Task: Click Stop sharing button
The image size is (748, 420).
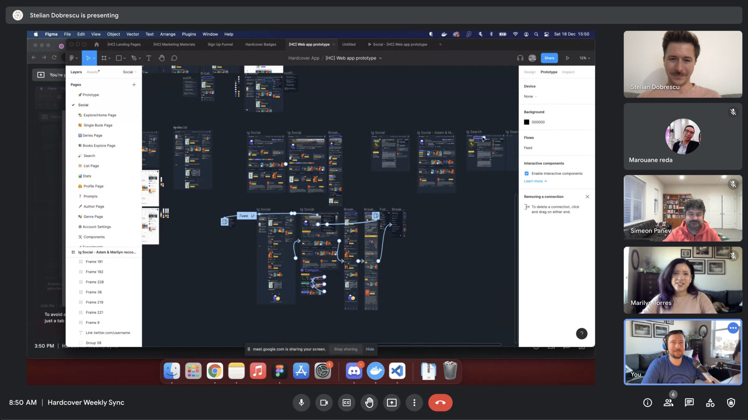Action: (346, 349)
